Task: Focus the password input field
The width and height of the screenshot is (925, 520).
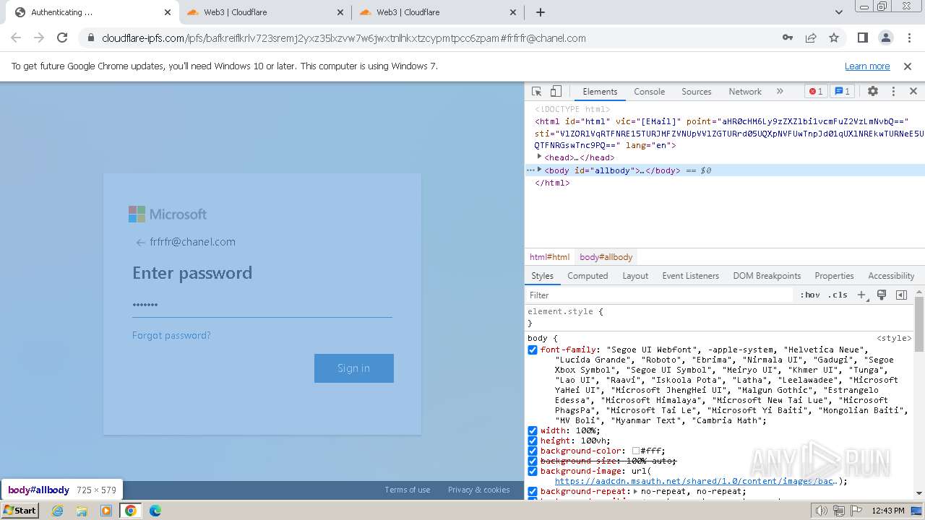Action: point(262,305)
